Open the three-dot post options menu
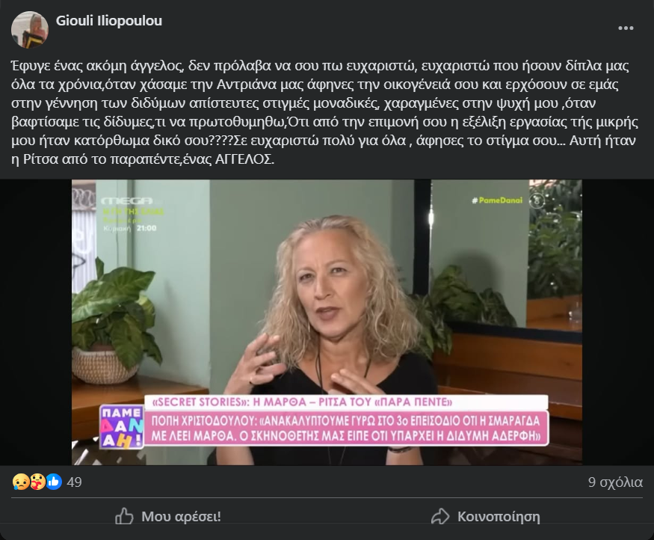Screen dimensions: 654x540 click(626, 28)
